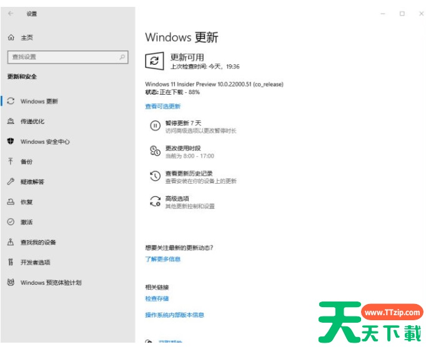
Task: Open 查看更新历史记录 option
Action: [x=189, y=173]
